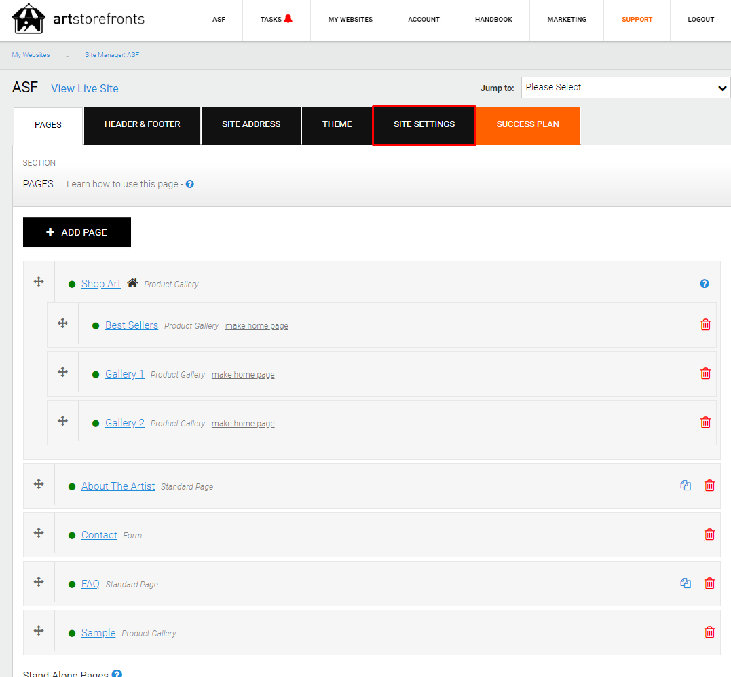Open the Success Plan tab
The height and width of the screenshot is (677, 731).
point(527,125)
